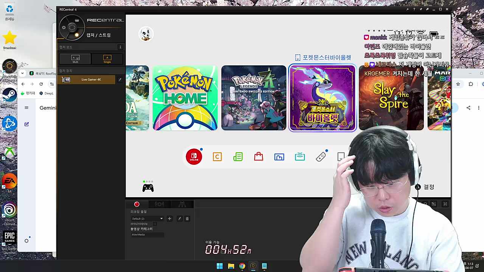Image resolution: width=484 pixels, height=272 pixels.
Task: Open RECentral settings gear in the dial
Action: pos(64,27)
